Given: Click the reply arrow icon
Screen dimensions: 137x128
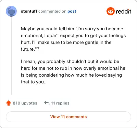Looking at the screenshot, I should coord(47,103).
